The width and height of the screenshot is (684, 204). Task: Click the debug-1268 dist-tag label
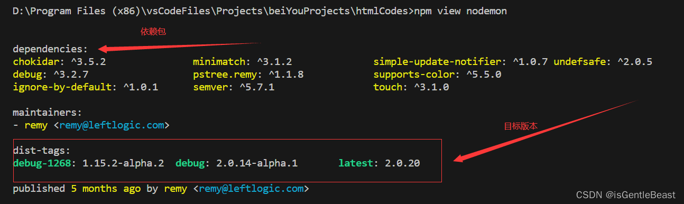42,163
